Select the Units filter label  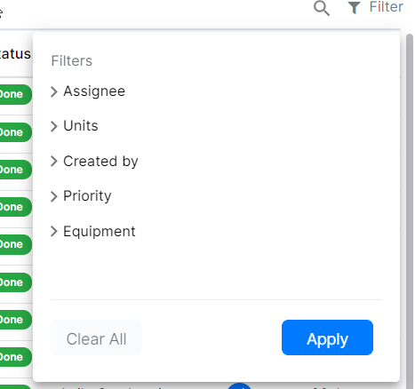point(81,126)
